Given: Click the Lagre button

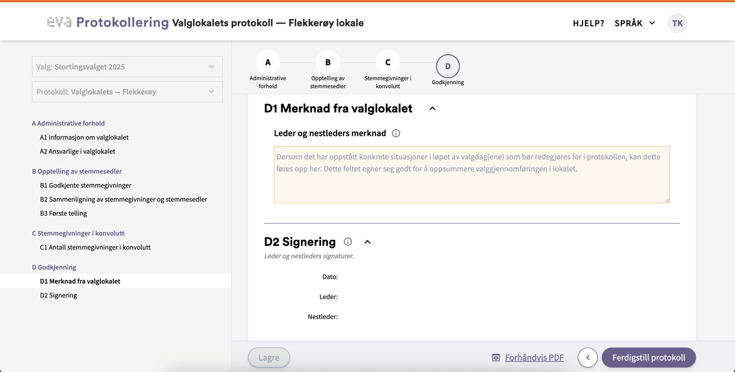Looking at the screenshot, I should point(269,358).
